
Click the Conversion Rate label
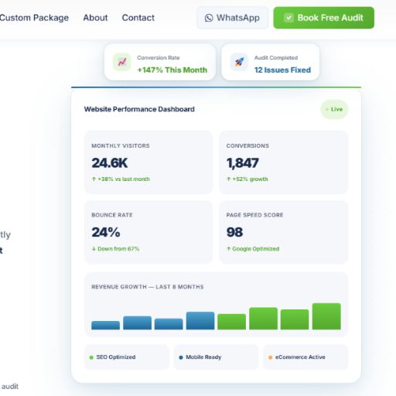[x=159, y=57]
